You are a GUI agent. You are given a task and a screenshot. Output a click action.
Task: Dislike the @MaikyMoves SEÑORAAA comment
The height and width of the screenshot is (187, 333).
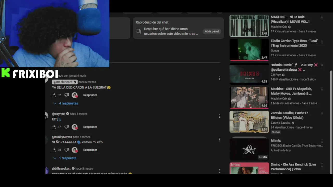click(x=67, y=150)
